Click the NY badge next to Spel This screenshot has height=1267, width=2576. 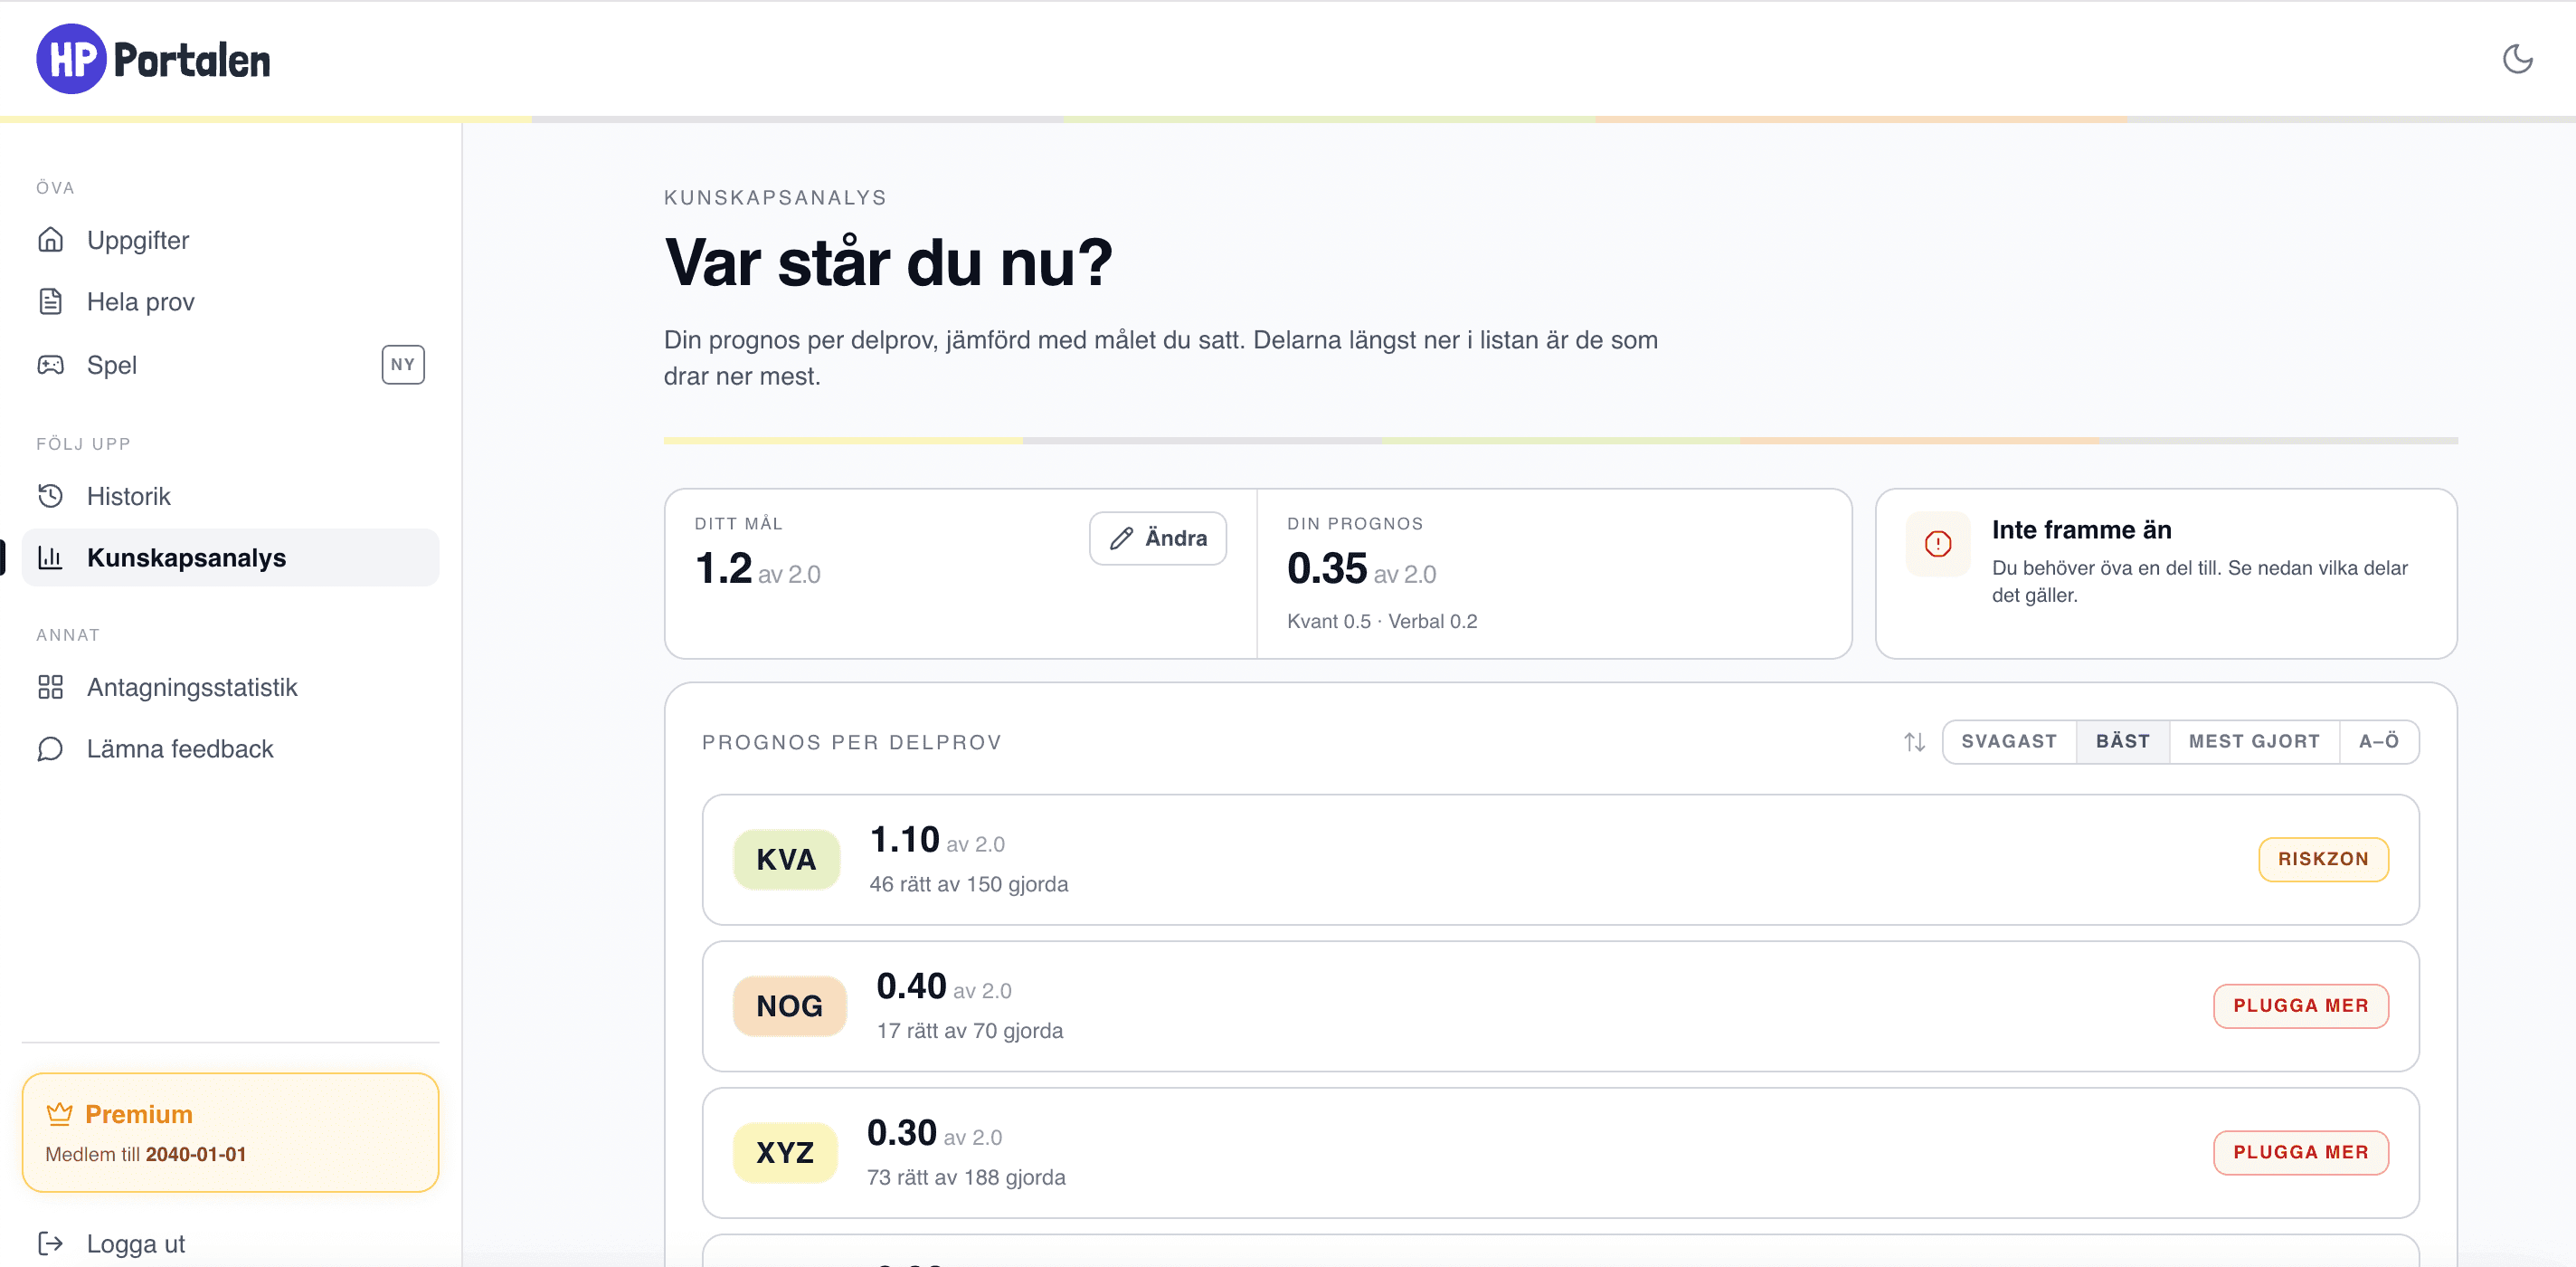click(403, 365)
